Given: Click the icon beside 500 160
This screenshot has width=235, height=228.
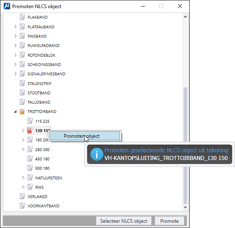Looking at the screenshot, I should pos(30,168).
